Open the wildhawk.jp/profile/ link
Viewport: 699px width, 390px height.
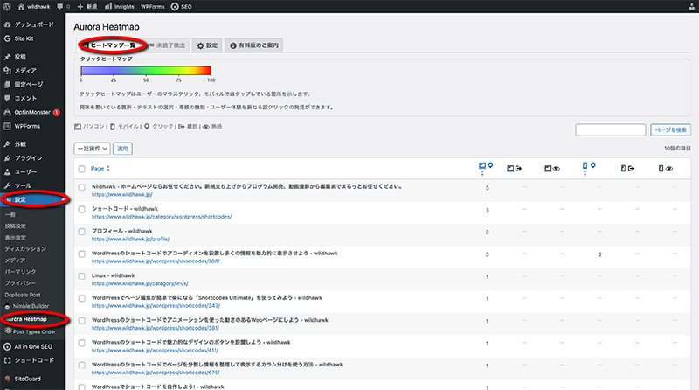(x=131, y=239)
